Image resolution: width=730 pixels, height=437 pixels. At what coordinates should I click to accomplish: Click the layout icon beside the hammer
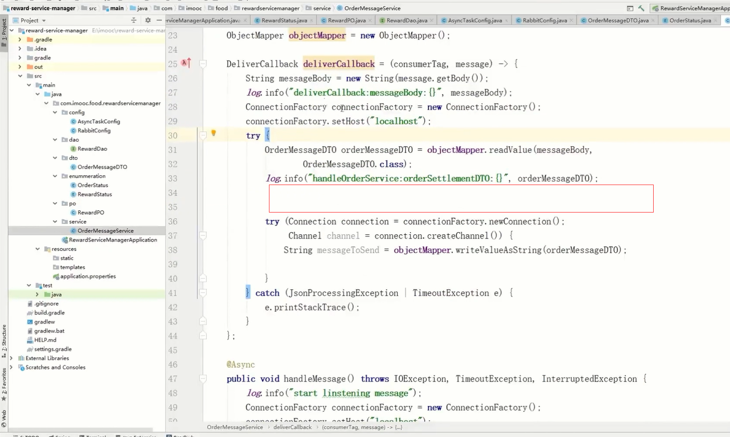(x=630, y=8)
